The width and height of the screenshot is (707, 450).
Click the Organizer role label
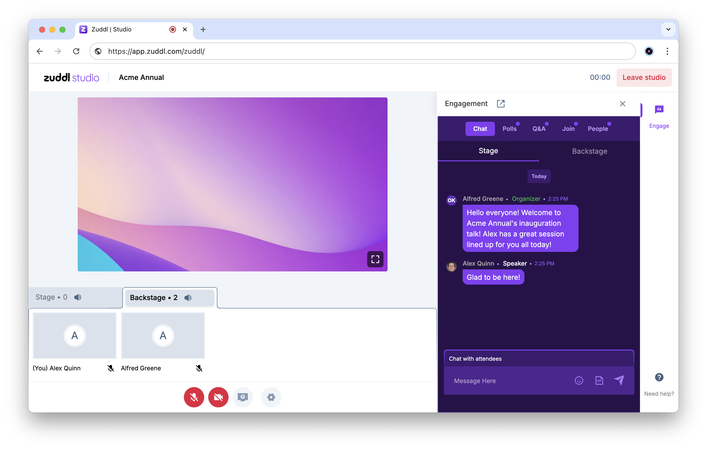tap(526, 199)
